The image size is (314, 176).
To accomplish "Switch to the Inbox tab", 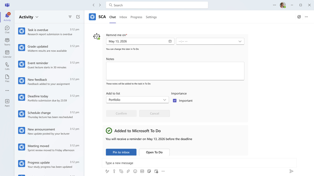I will tap(123, 17).
